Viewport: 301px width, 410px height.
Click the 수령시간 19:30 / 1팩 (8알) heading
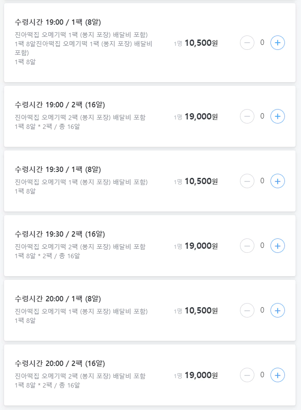pyautogui.click(x=58, y=169)
